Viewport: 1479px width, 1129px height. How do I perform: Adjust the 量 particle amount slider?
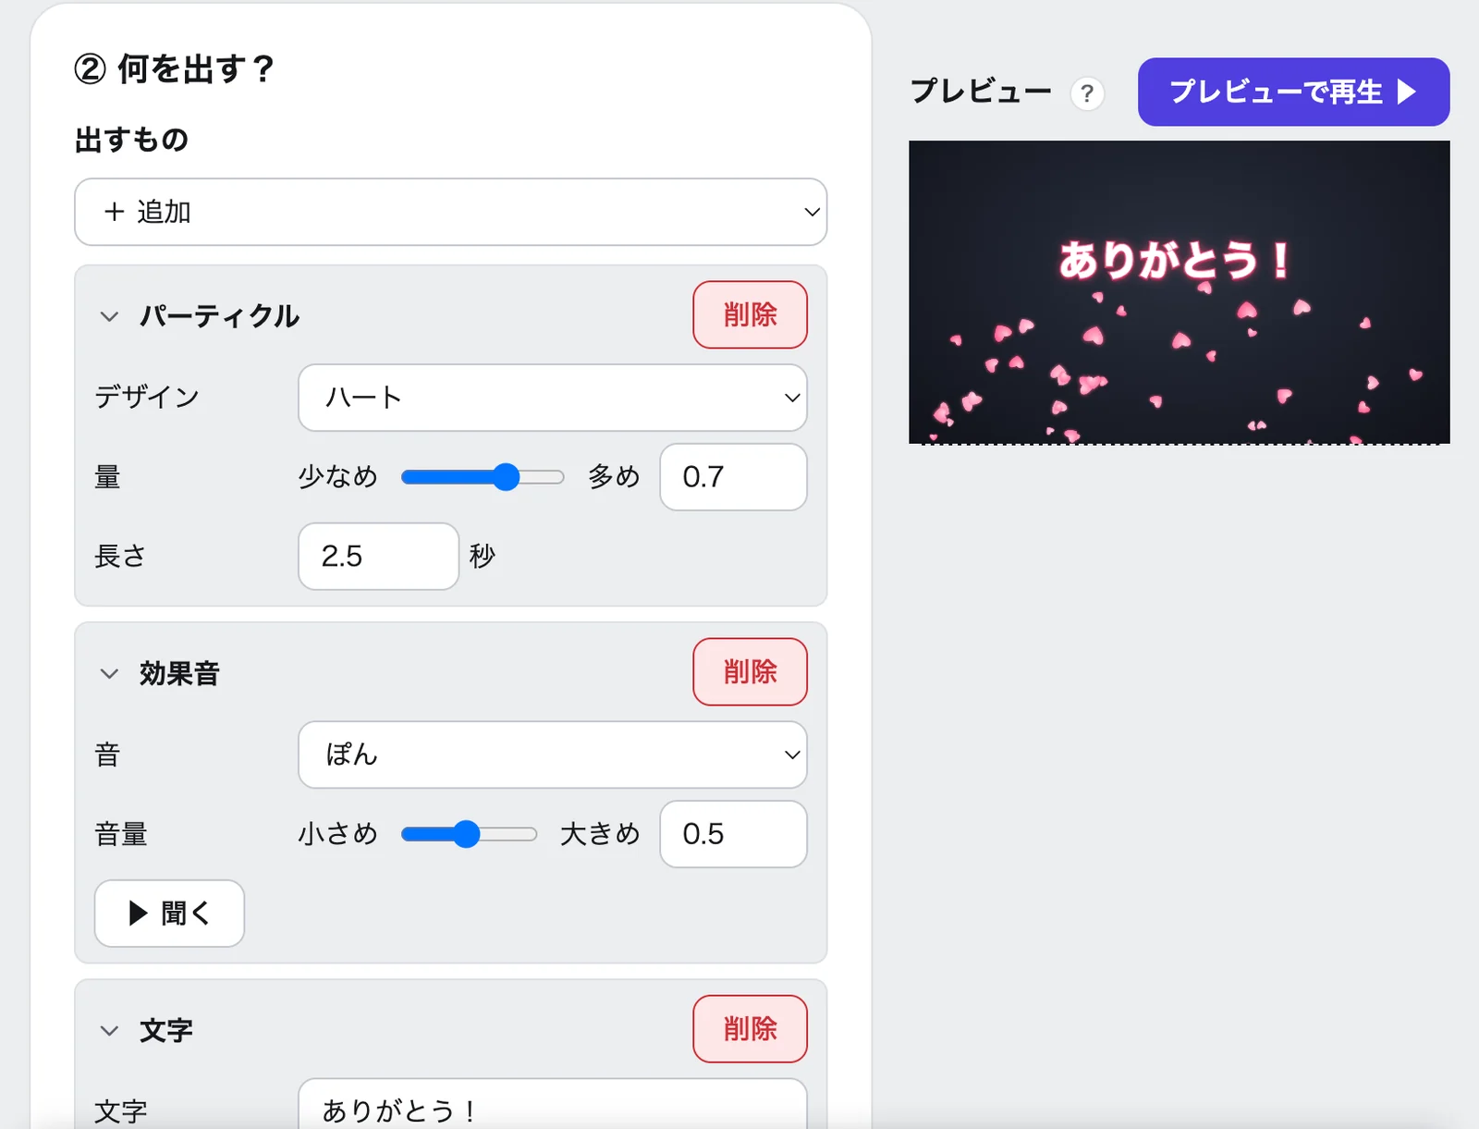[x=483, y=477]
